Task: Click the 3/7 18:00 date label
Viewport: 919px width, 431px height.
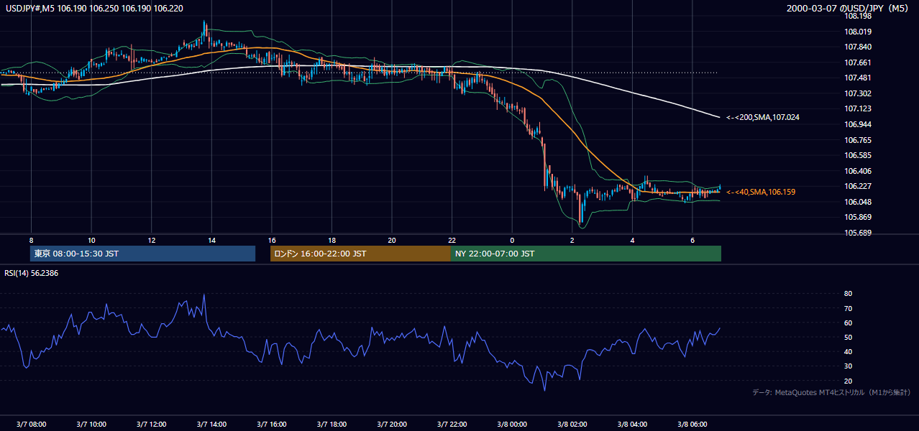Action: 332,425
